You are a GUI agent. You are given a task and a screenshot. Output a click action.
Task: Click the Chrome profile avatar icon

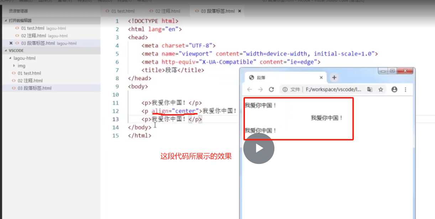(394, 89)
